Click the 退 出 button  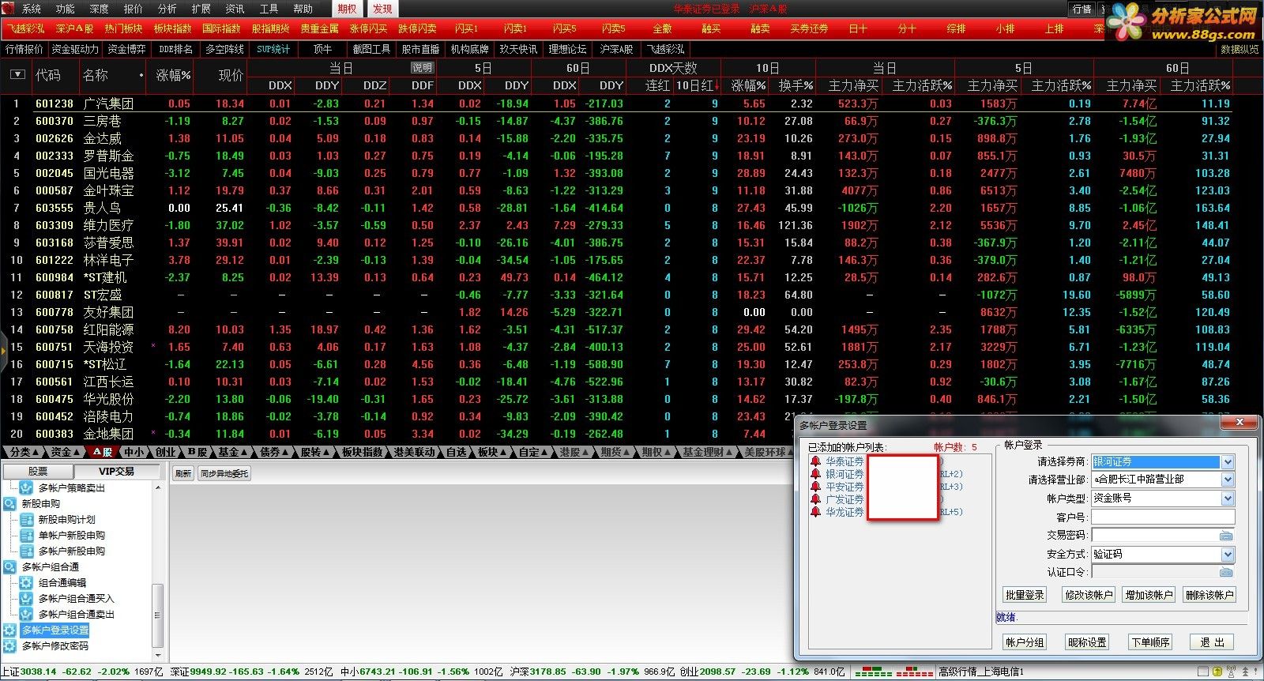[x=1213, y=642]
